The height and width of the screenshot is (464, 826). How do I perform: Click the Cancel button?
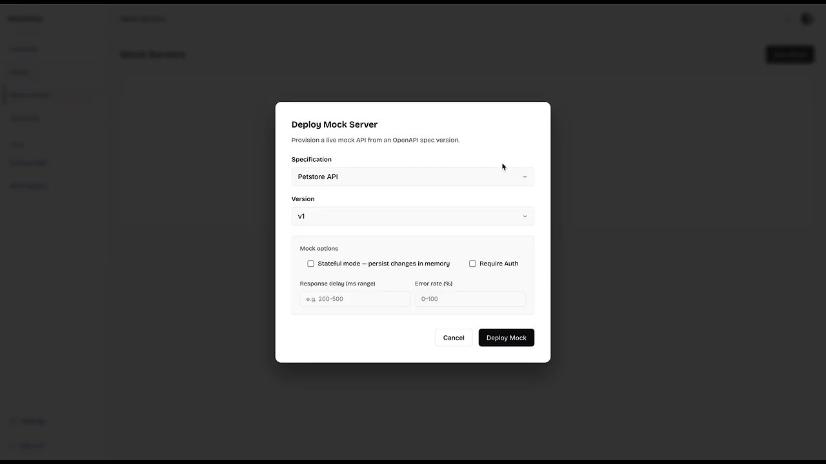coord(454,338)
